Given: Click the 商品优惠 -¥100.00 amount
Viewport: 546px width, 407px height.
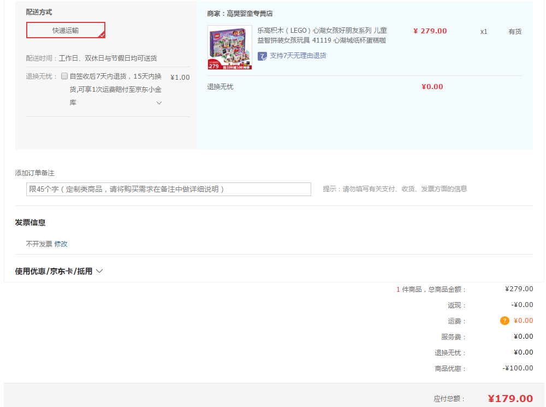Looking at the screenshot, I should click(518, 368).
